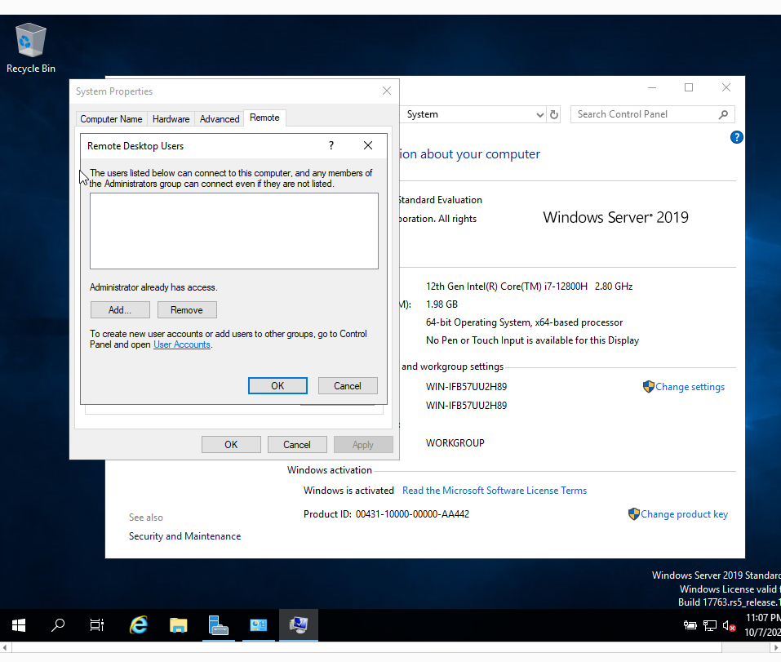Open Task View on the taskbar

pyautogui.click(x=96, y=624)
